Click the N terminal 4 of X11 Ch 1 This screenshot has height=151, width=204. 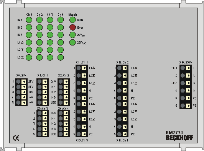(x=81, y=91)
